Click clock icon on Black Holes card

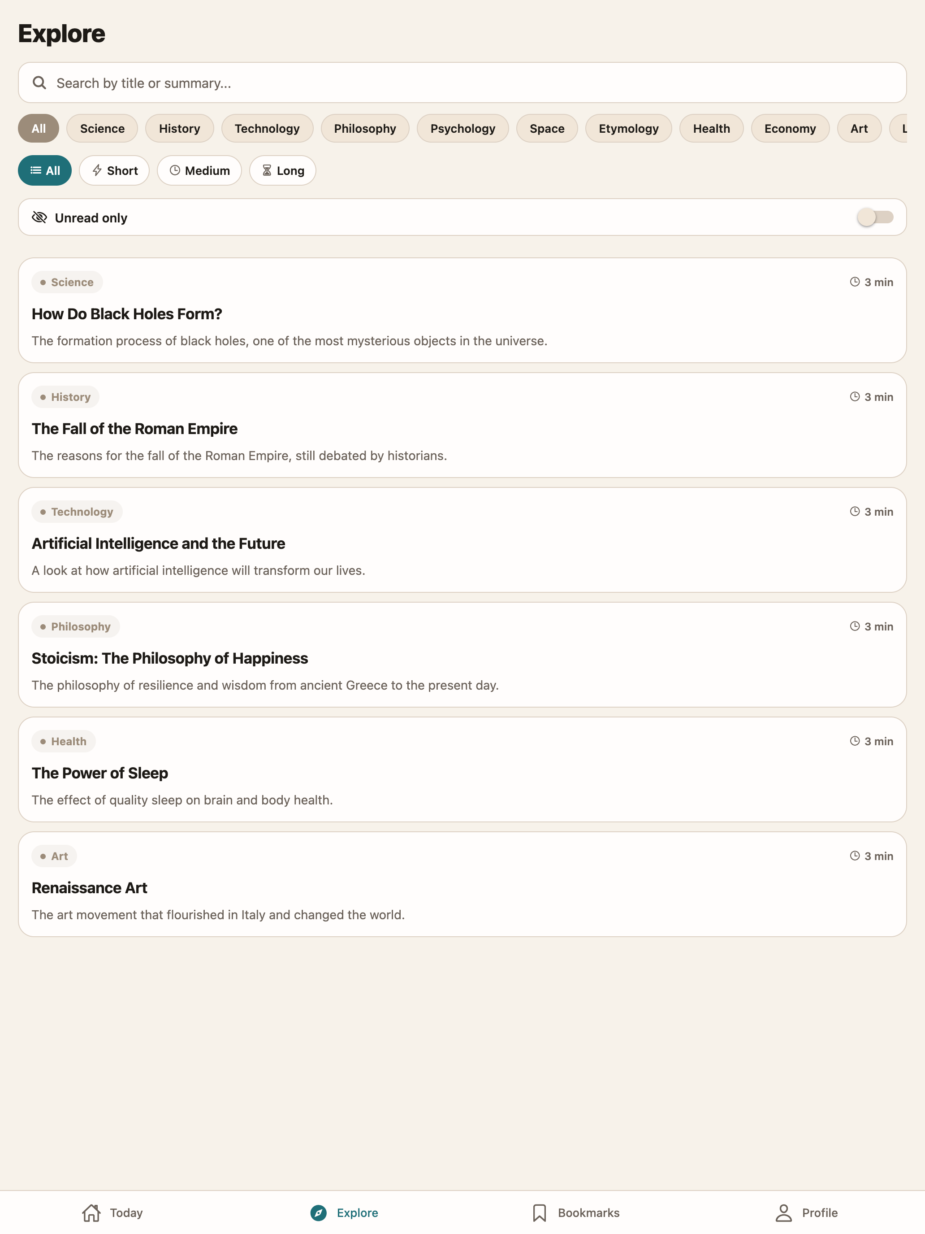pos(854,282)
